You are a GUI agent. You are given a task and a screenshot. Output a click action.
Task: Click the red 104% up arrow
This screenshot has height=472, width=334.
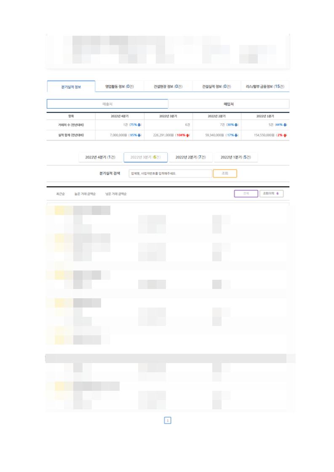click(188, 135)
